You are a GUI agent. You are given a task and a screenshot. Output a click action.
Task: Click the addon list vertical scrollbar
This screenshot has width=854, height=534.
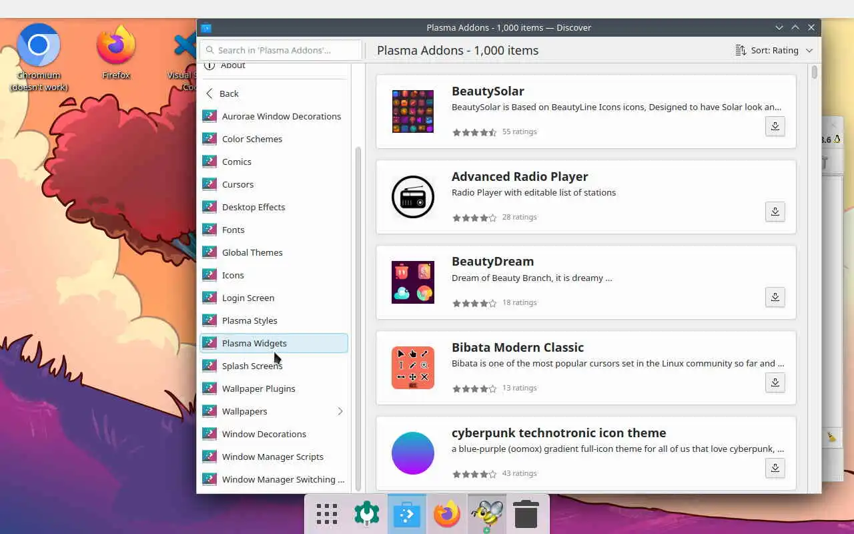pos(815,72)
